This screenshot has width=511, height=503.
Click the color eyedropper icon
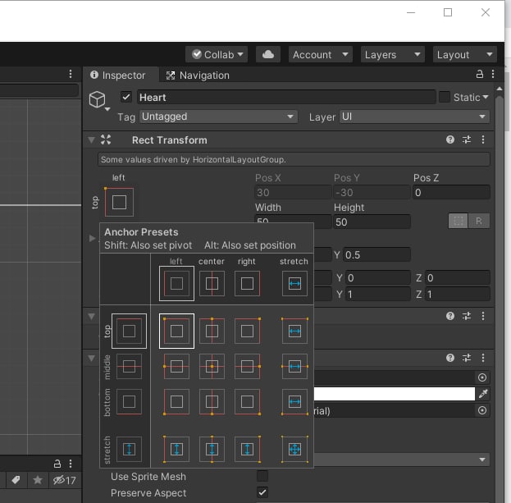[482, 394]
